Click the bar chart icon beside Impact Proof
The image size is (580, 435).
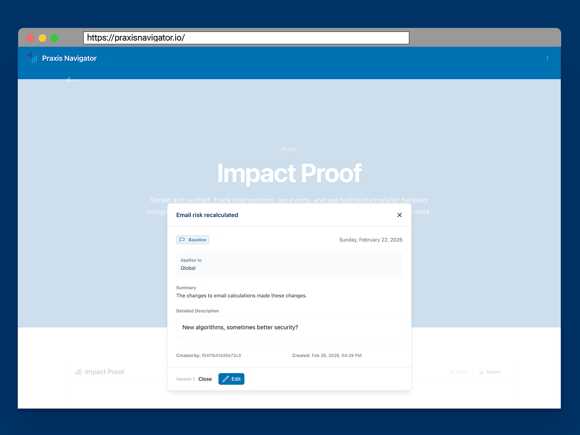pyautogui.click(x=78, y=372)
